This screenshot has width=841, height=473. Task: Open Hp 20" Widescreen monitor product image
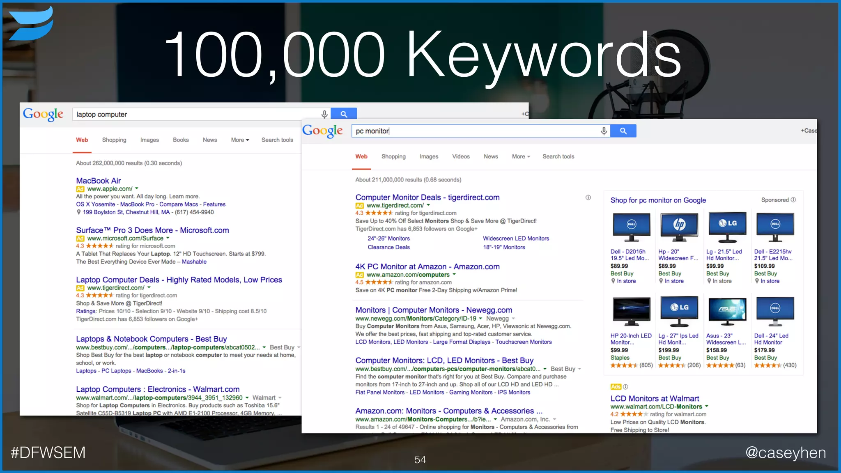point(679,227)
